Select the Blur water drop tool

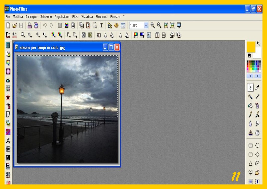pyautogui.click(x=250, y=124)
